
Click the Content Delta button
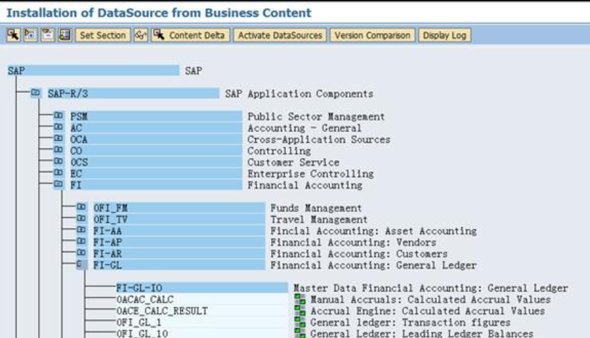(x=190, y=35)
